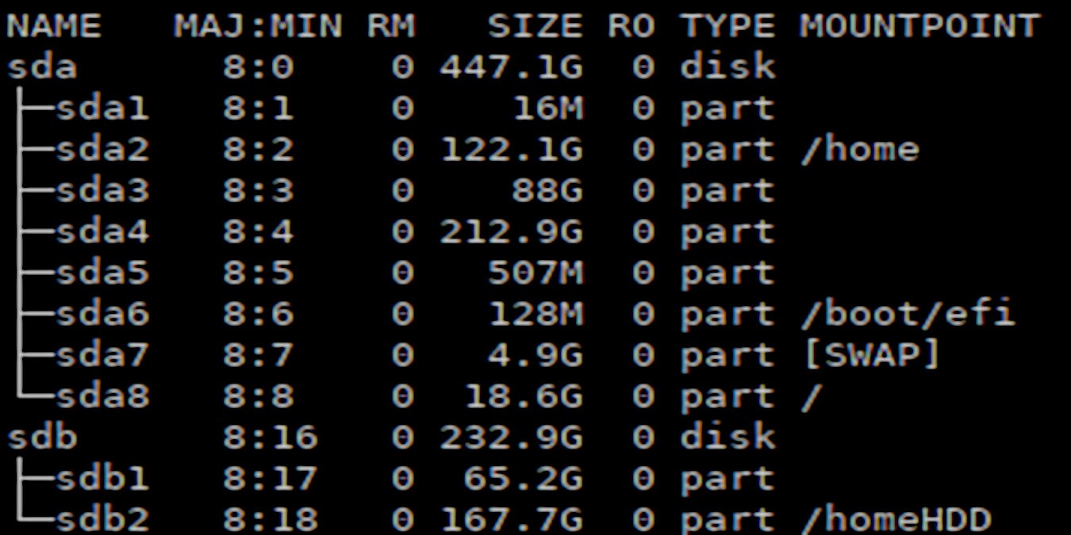Click the /home mountpoint
1071x535 pixels.
[860, 150]
